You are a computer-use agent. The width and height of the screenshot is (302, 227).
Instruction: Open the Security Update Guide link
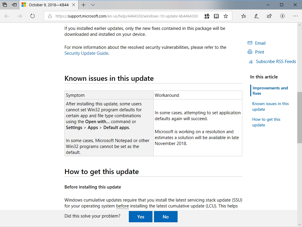tap(86, 53)
